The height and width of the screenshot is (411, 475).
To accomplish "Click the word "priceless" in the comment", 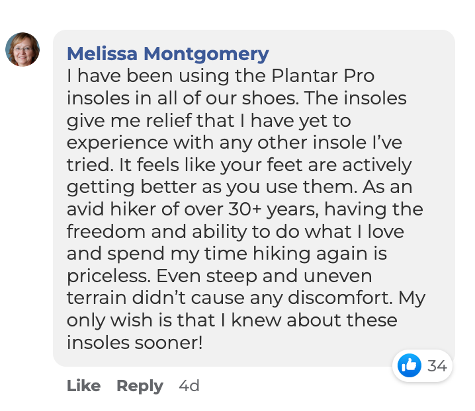I will (107, 276).
